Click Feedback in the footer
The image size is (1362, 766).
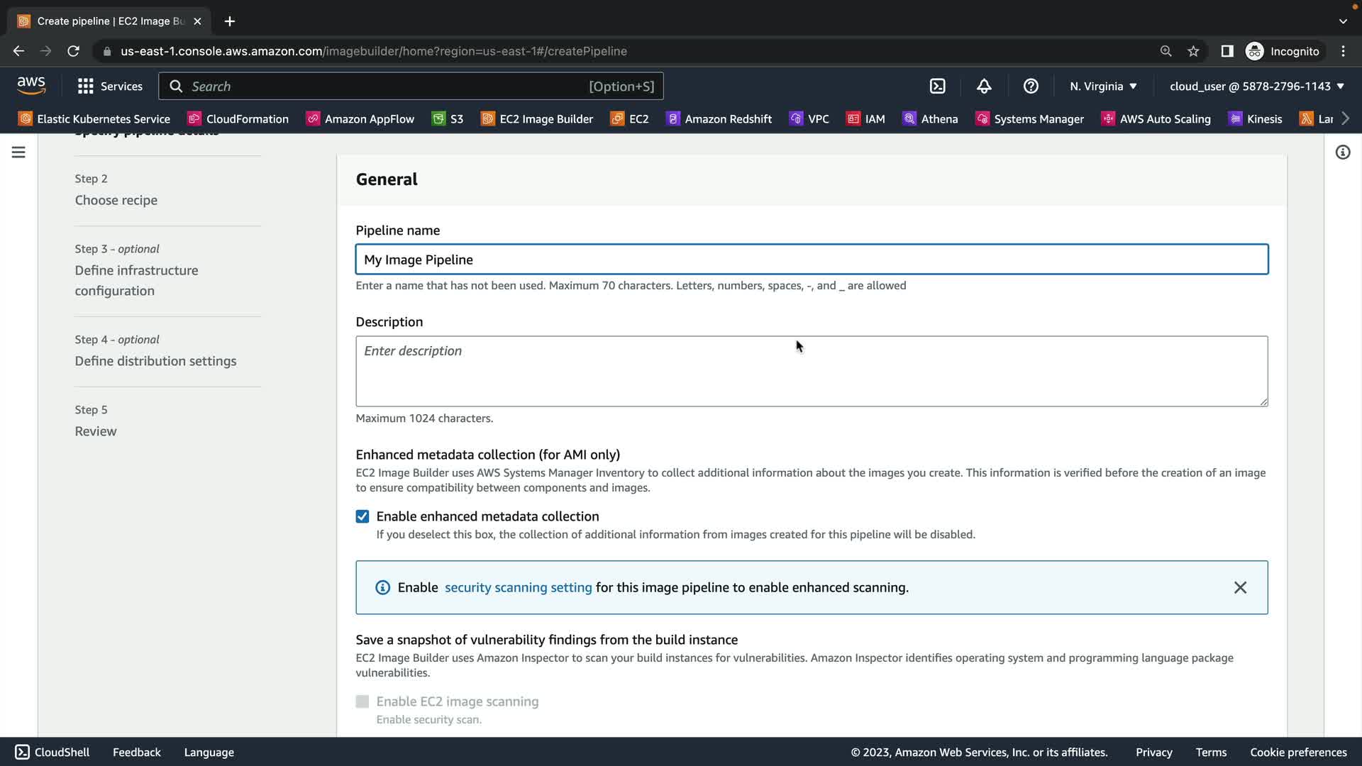(x=136, y=752)
